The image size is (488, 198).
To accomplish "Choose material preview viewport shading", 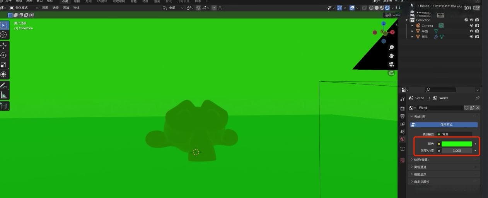I will pyautogui.click(x=382, y=8).
